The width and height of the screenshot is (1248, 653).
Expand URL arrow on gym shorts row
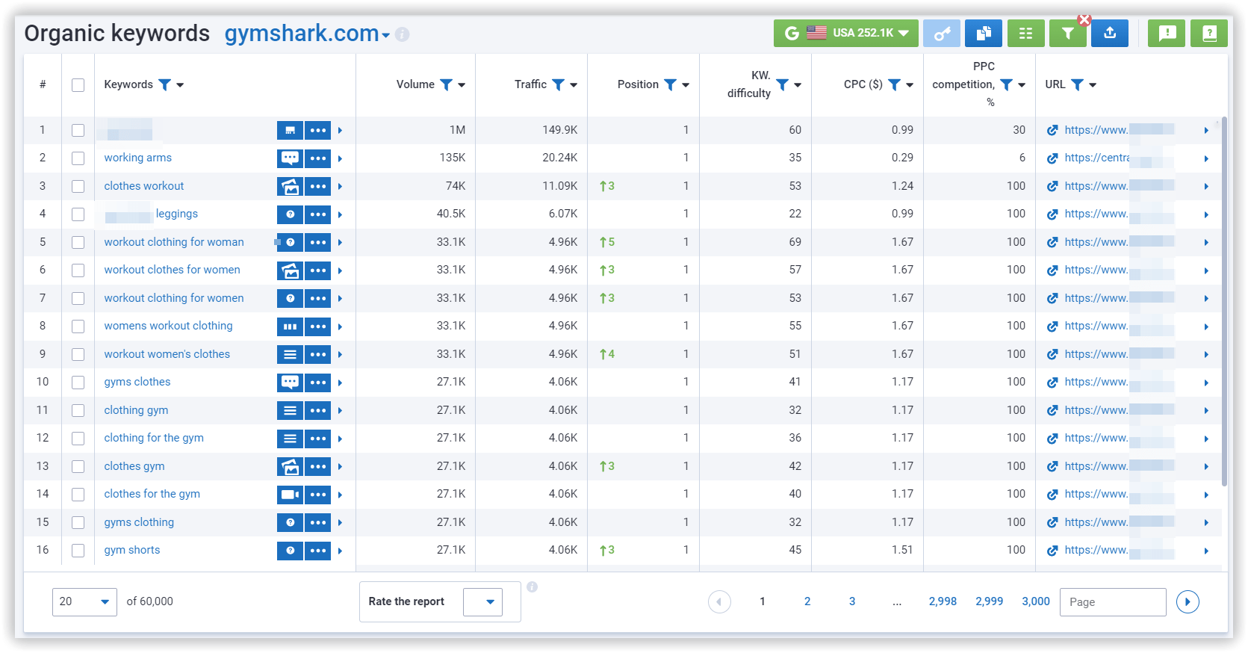[1206, 551]
